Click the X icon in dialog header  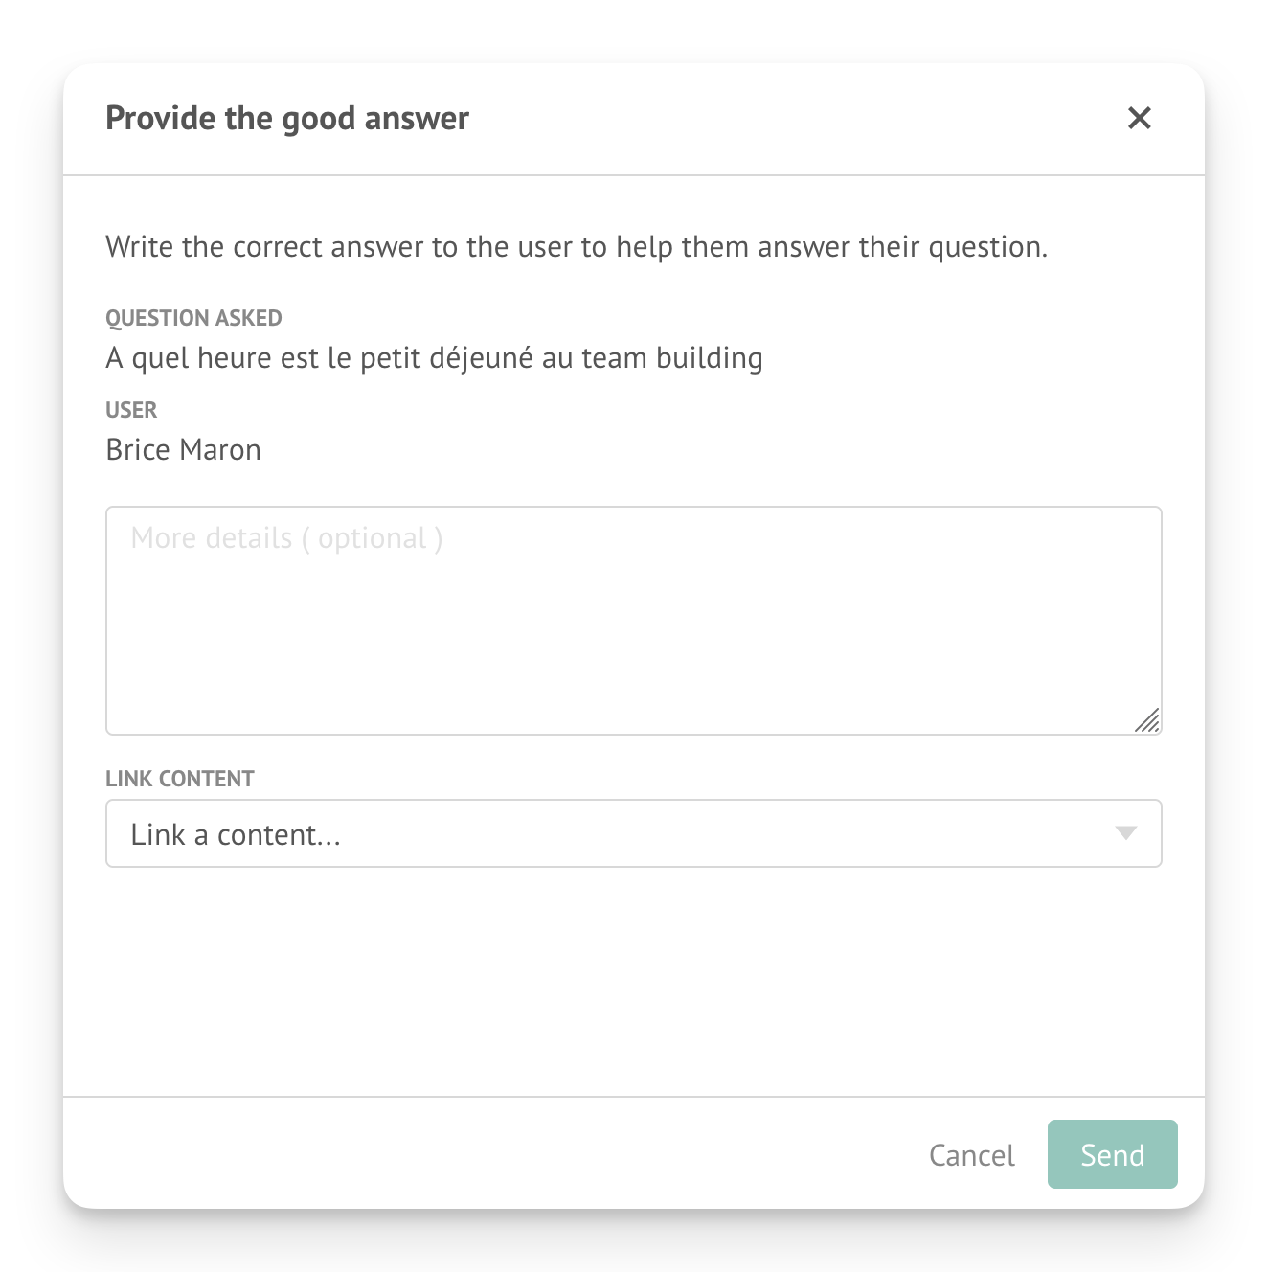(x=1139, y=118)
